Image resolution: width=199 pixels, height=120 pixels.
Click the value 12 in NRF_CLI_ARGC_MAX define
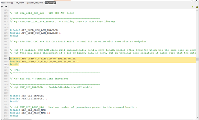click(49, 113)
